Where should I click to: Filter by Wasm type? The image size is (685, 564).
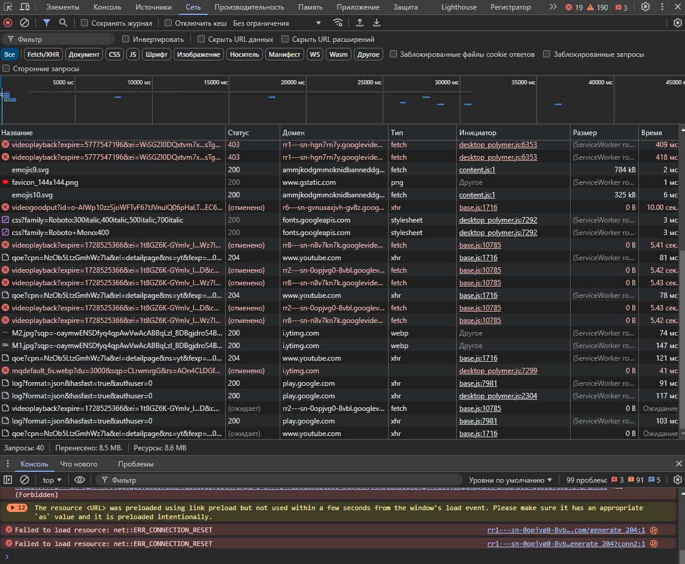click(338, 54)
